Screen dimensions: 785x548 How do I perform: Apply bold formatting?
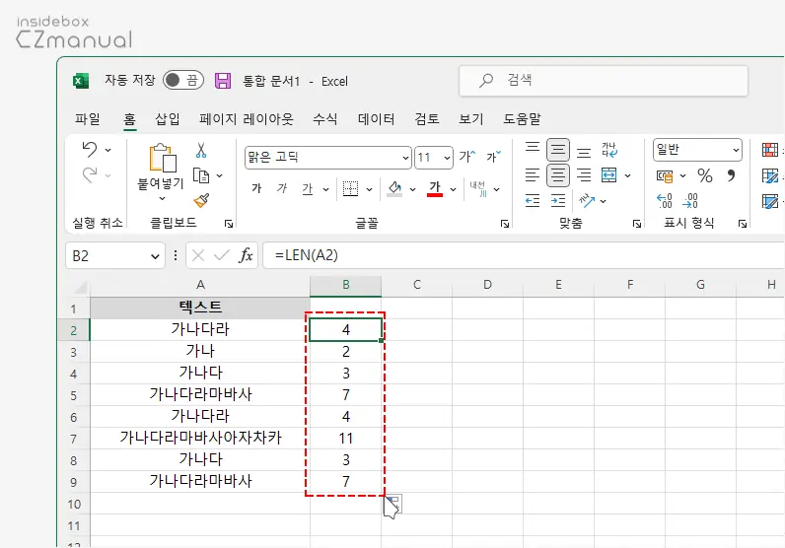pos(256,188)
